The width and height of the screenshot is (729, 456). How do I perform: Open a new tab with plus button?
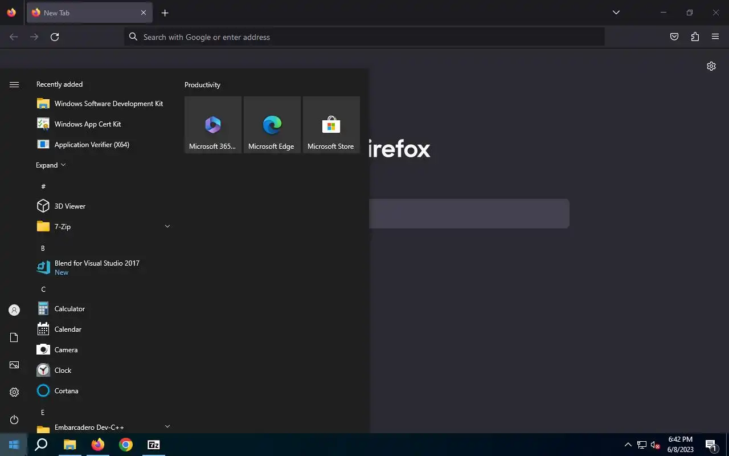click(x=165, y=13)
